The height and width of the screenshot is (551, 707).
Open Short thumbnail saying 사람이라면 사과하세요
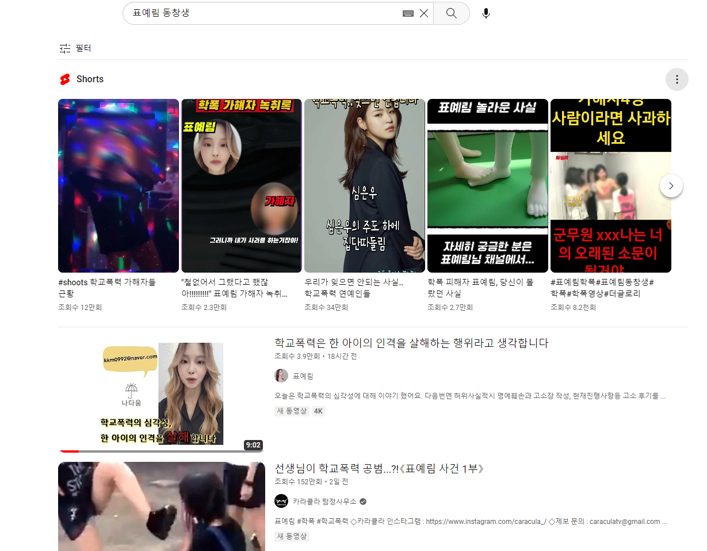[611, 186]
